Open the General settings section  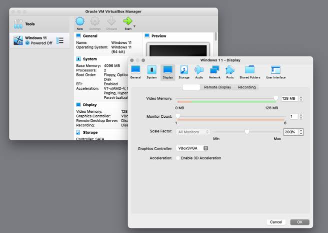point(135,72)
